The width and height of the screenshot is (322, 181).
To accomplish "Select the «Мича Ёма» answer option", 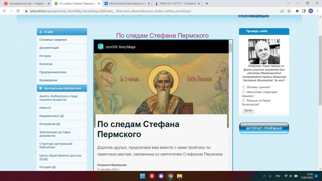I will point(243,92).
